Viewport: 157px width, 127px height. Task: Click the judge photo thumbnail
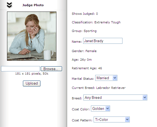(x=32, y=36)
